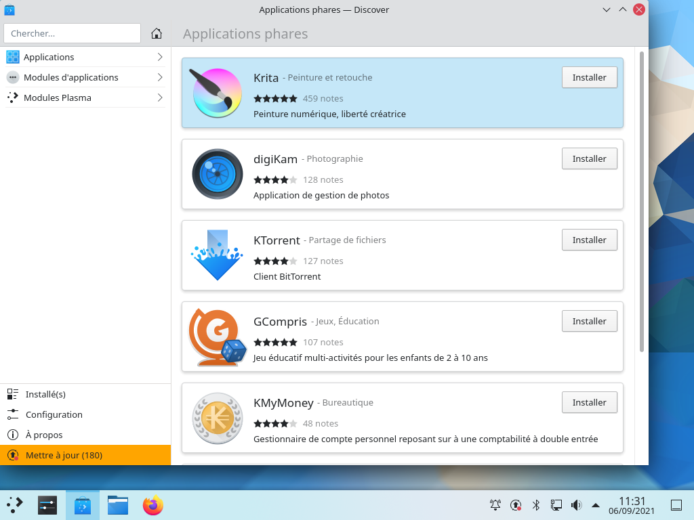Click the '107 notes' text under GCompris
The width and height of the screenshot is (694, 520).
point(323,342)
